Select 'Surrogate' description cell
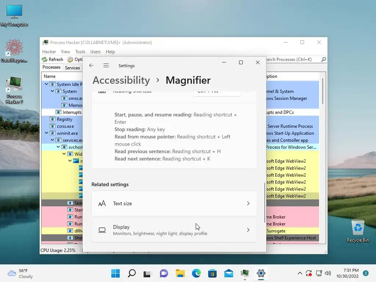Image resolution: width=376 pixels, height=282 pixels. pyautogui.click(x=276, y=231)
